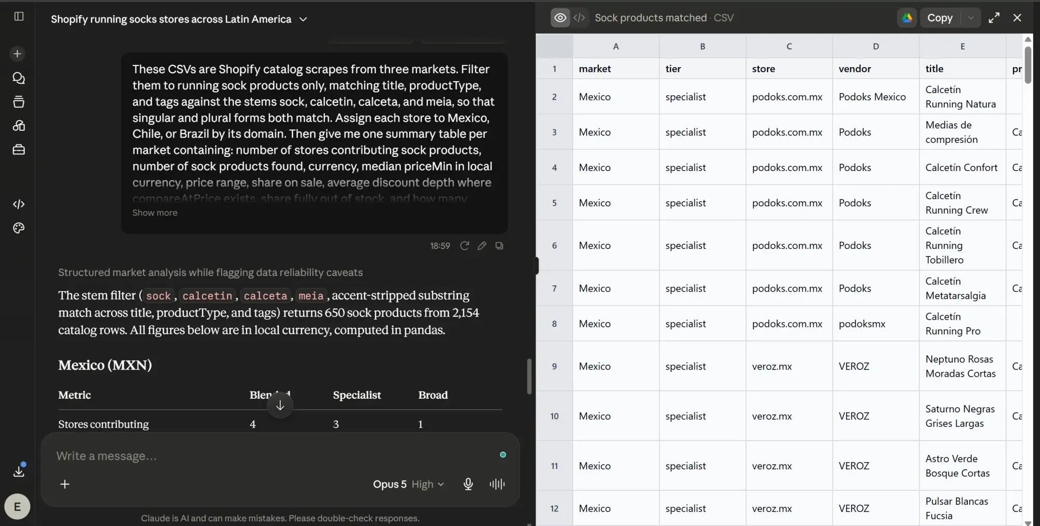Click the 'Pulsar Blancas Fucsia' cell
The image size is (1040, 526).
click(x=963, y=508)
